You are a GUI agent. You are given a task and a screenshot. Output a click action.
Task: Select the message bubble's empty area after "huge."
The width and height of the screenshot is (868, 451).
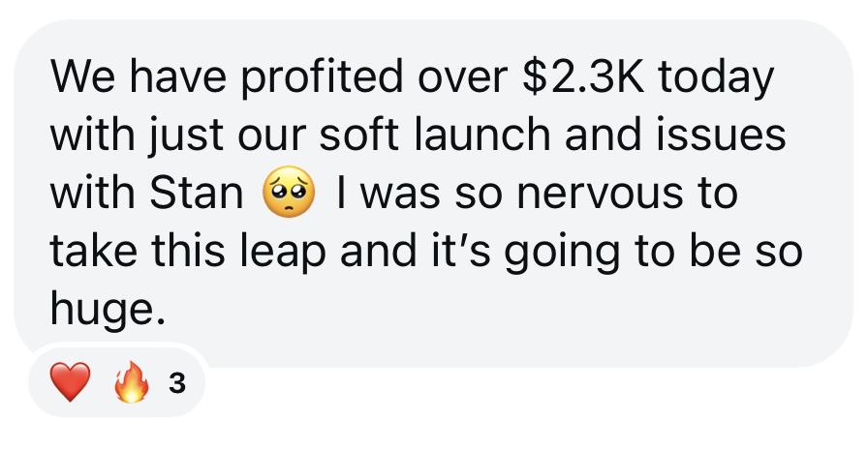[484, 312]
